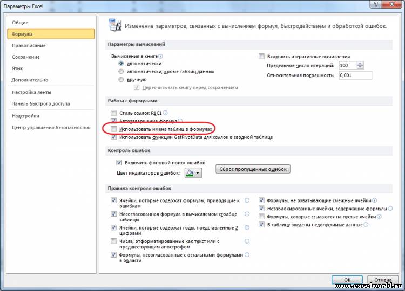Click the help question mark in title bar

[x=376, y=4]
